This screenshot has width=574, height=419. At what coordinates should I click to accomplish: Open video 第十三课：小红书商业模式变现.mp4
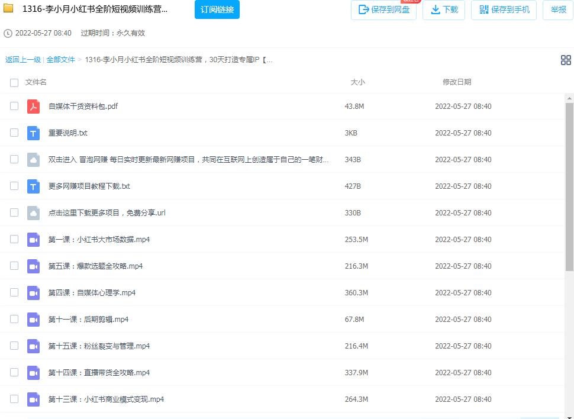[x=106, y=399]
